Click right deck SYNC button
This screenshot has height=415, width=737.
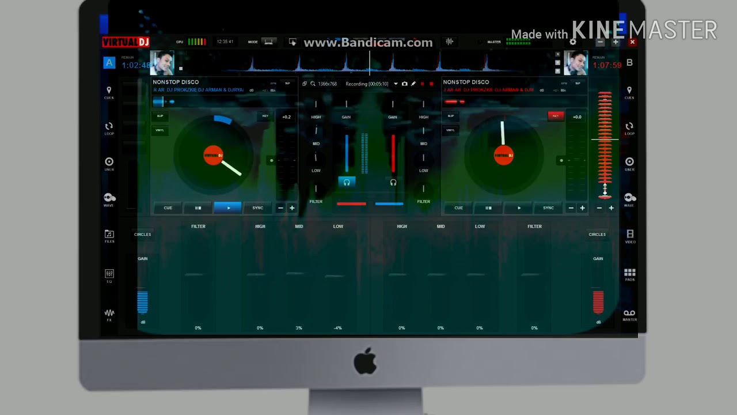point(548,208)
